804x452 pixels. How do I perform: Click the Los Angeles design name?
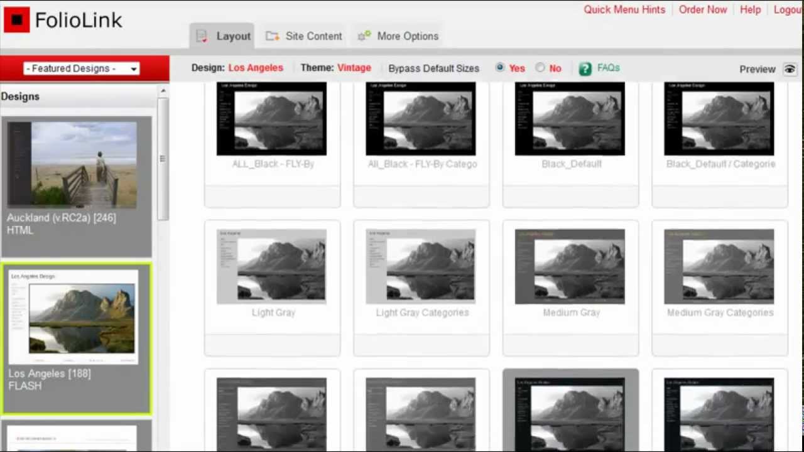coord(256,68)
